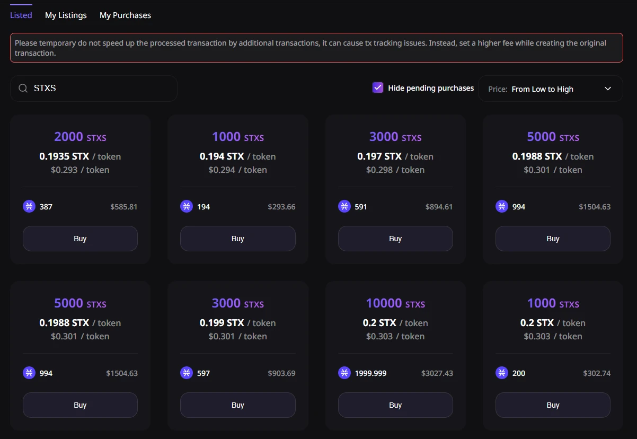The height and width of the screenshot is (439, 637).
Task: Click the magnifier icon in the search box
Action: click(23, 89)
